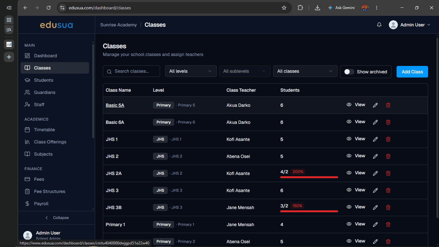Bookmark this page with star icon
Viewport: 439px width, 247px height.
pyautogui.click(x=284, y=8)
